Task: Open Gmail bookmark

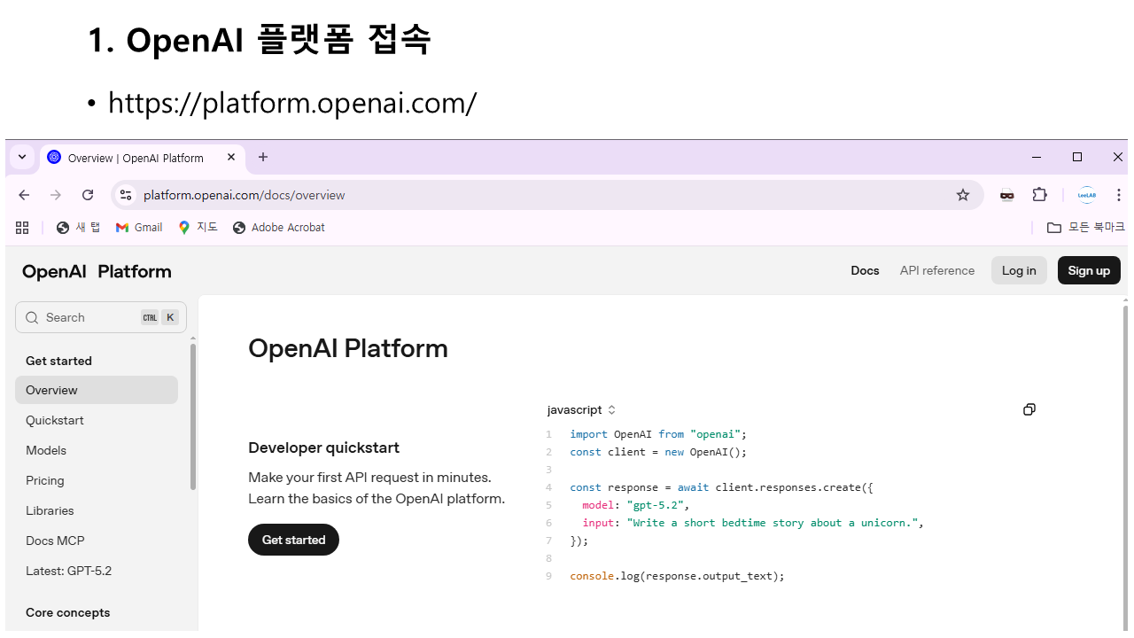Action: tap(139, 228)
